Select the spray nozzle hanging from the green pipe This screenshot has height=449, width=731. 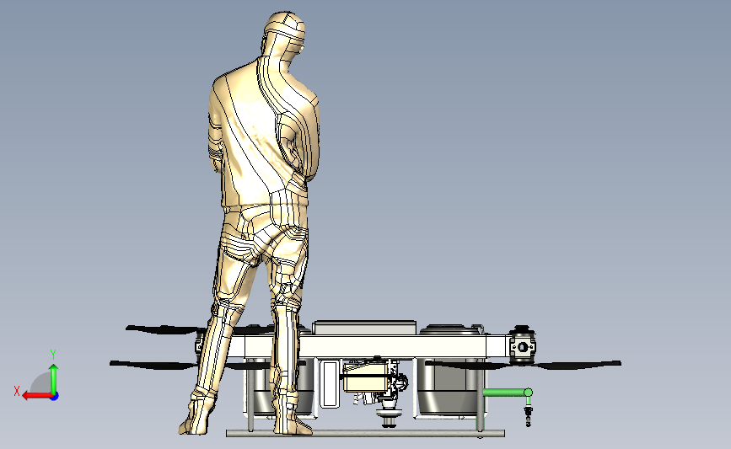528,415
